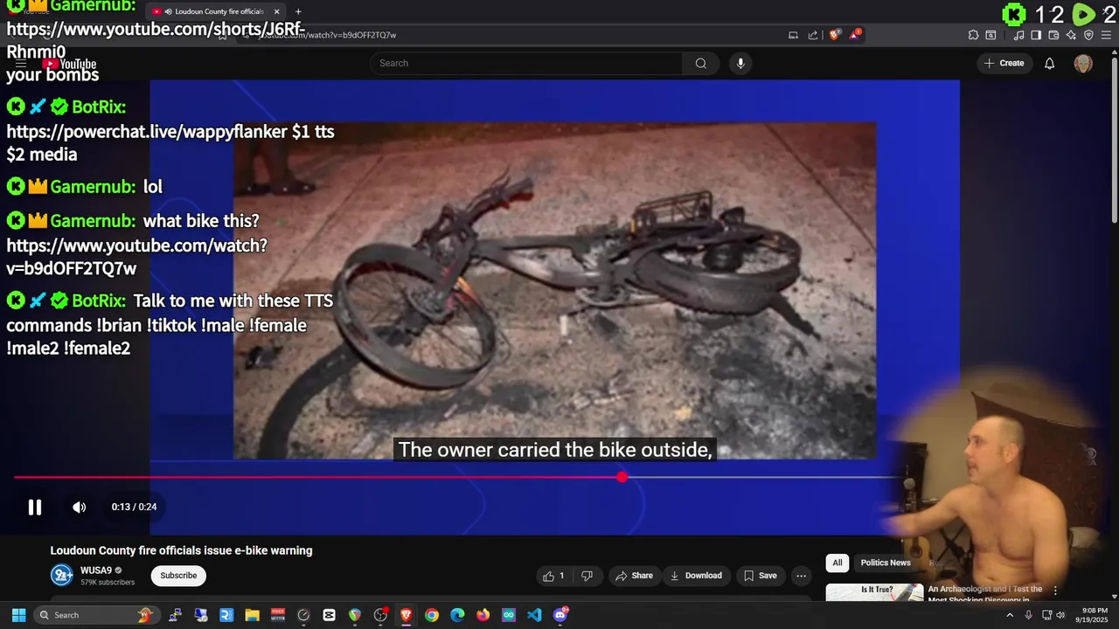Open OBS Studio from the taskbar

380,615
